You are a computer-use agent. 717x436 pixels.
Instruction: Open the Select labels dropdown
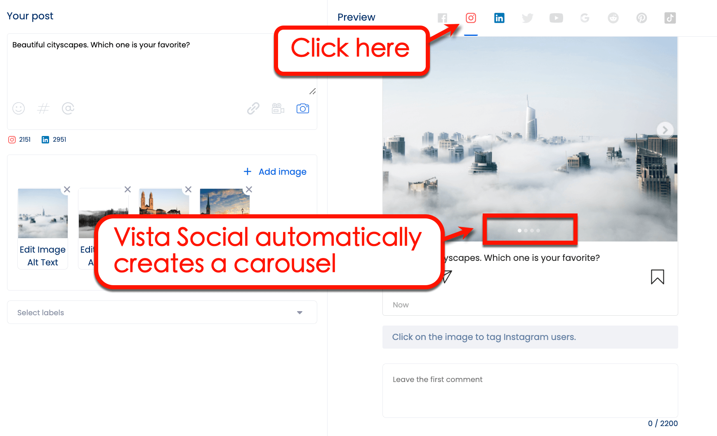click(x=162, y=312)
